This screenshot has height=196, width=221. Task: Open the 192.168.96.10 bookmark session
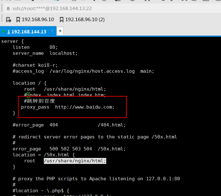(x=35, y=20)
